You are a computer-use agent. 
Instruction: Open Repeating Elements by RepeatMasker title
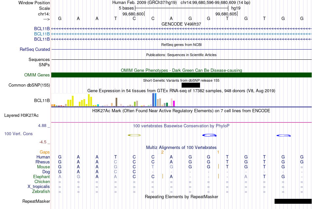181,197
